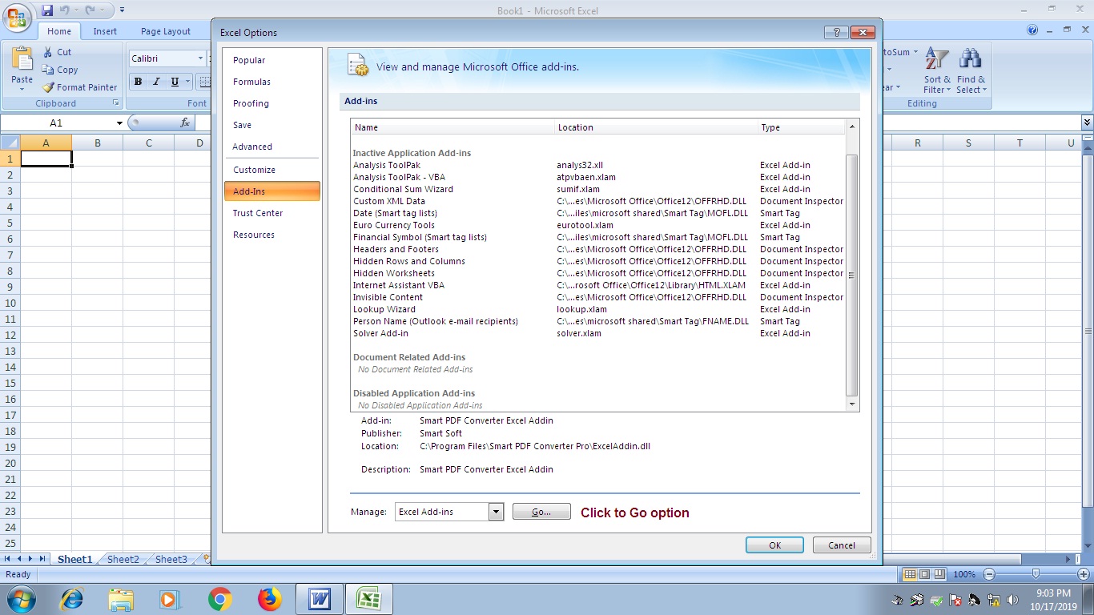Select the Sheet3 worksheet tab

tap(171, 560)
